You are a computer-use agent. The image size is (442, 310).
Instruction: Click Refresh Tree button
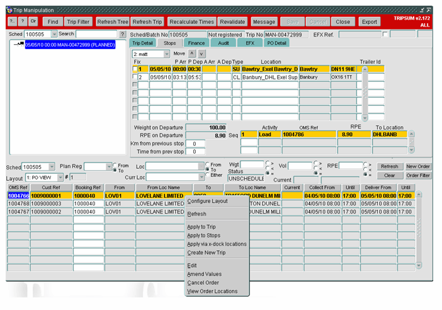pyautogui.click(x=113, y=21)
